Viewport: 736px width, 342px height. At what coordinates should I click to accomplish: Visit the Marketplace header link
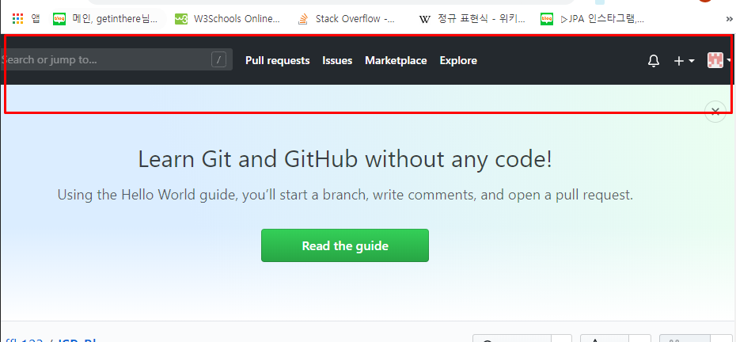coord(396,61)
